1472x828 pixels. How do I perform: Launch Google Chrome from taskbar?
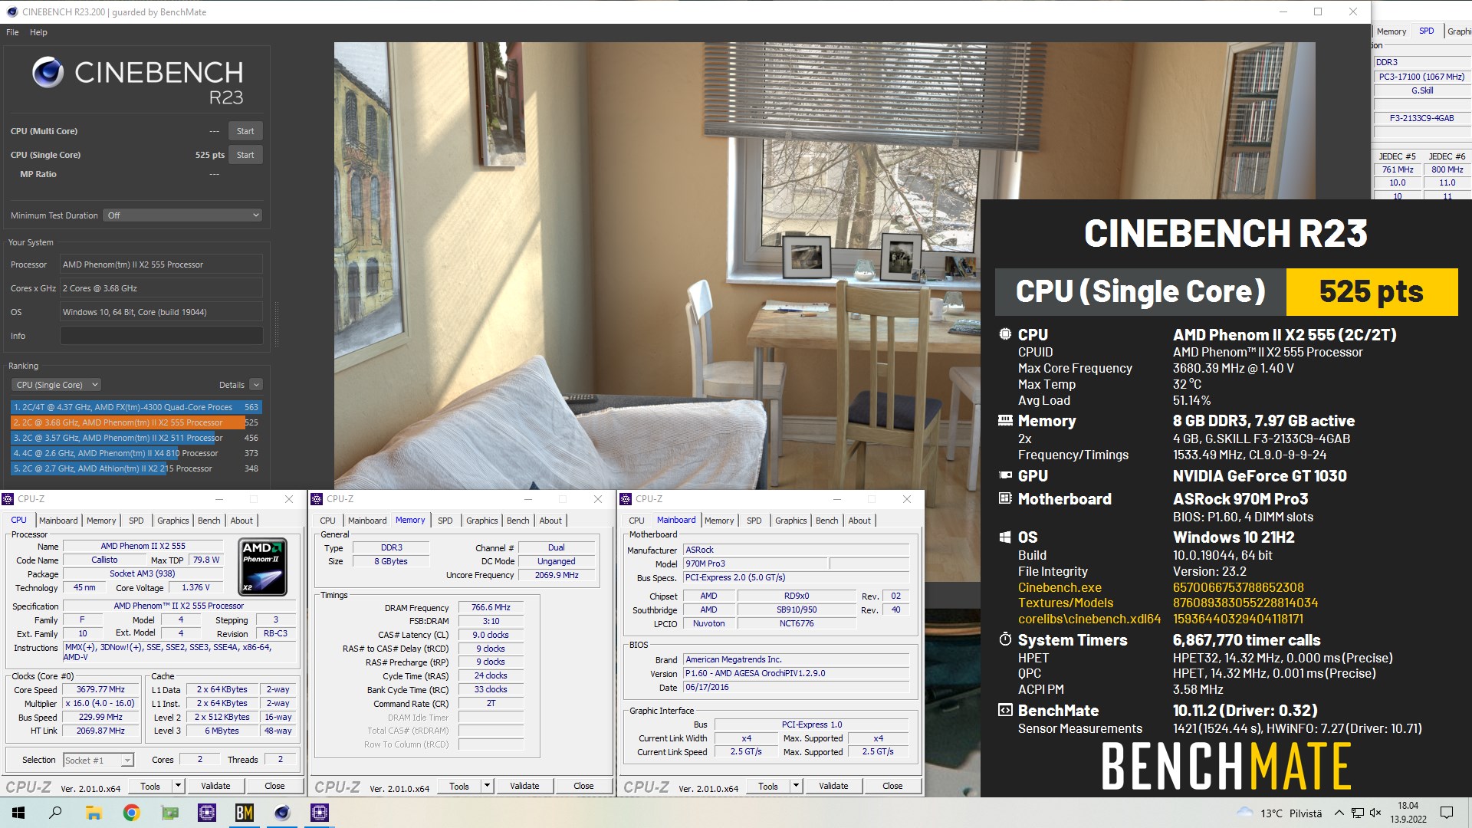[x=131, y=813]
